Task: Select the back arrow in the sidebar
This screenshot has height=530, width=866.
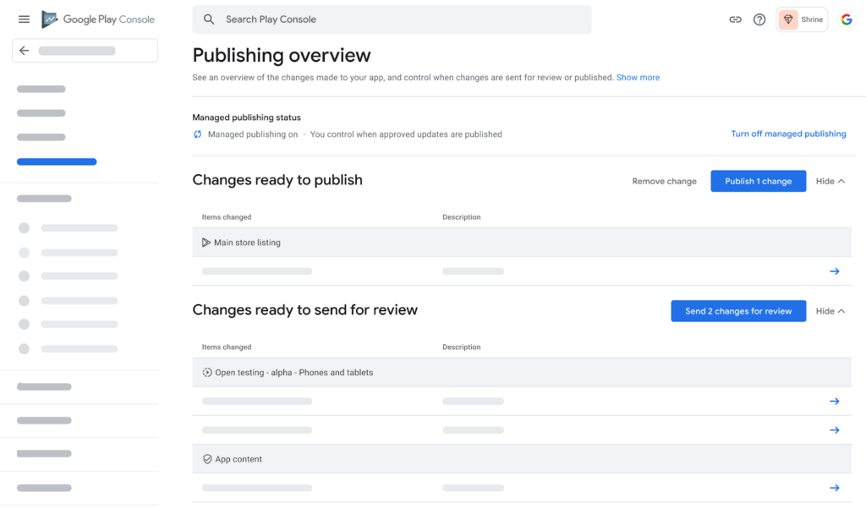Action: (x=24, y=50)
